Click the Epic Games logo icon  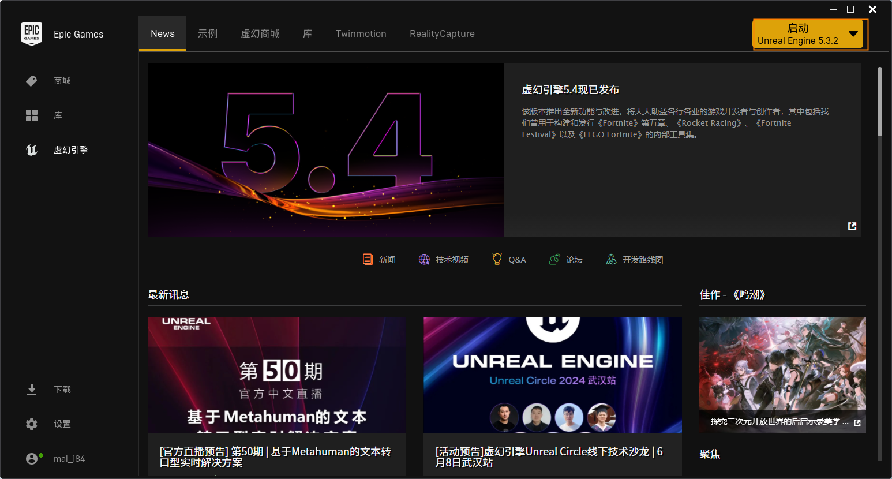(x=32, y=34)
